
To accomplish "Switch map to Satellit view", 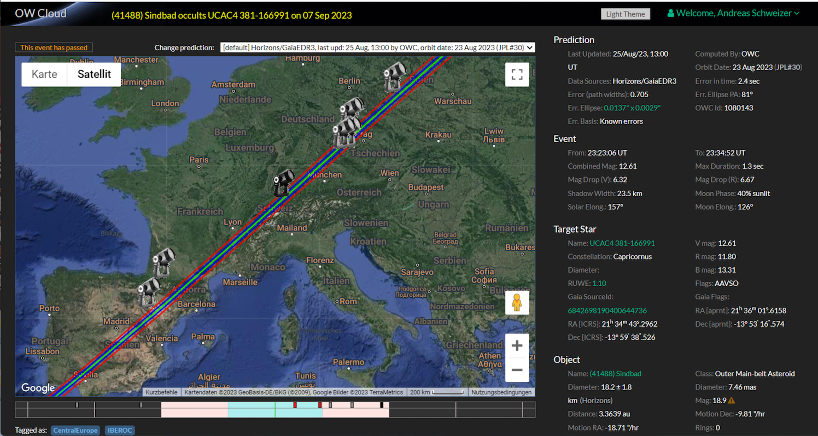I will pos(94,74).
